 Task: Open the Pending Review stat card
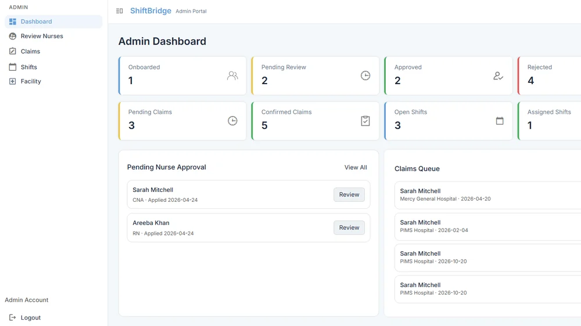tap(315, 75)
